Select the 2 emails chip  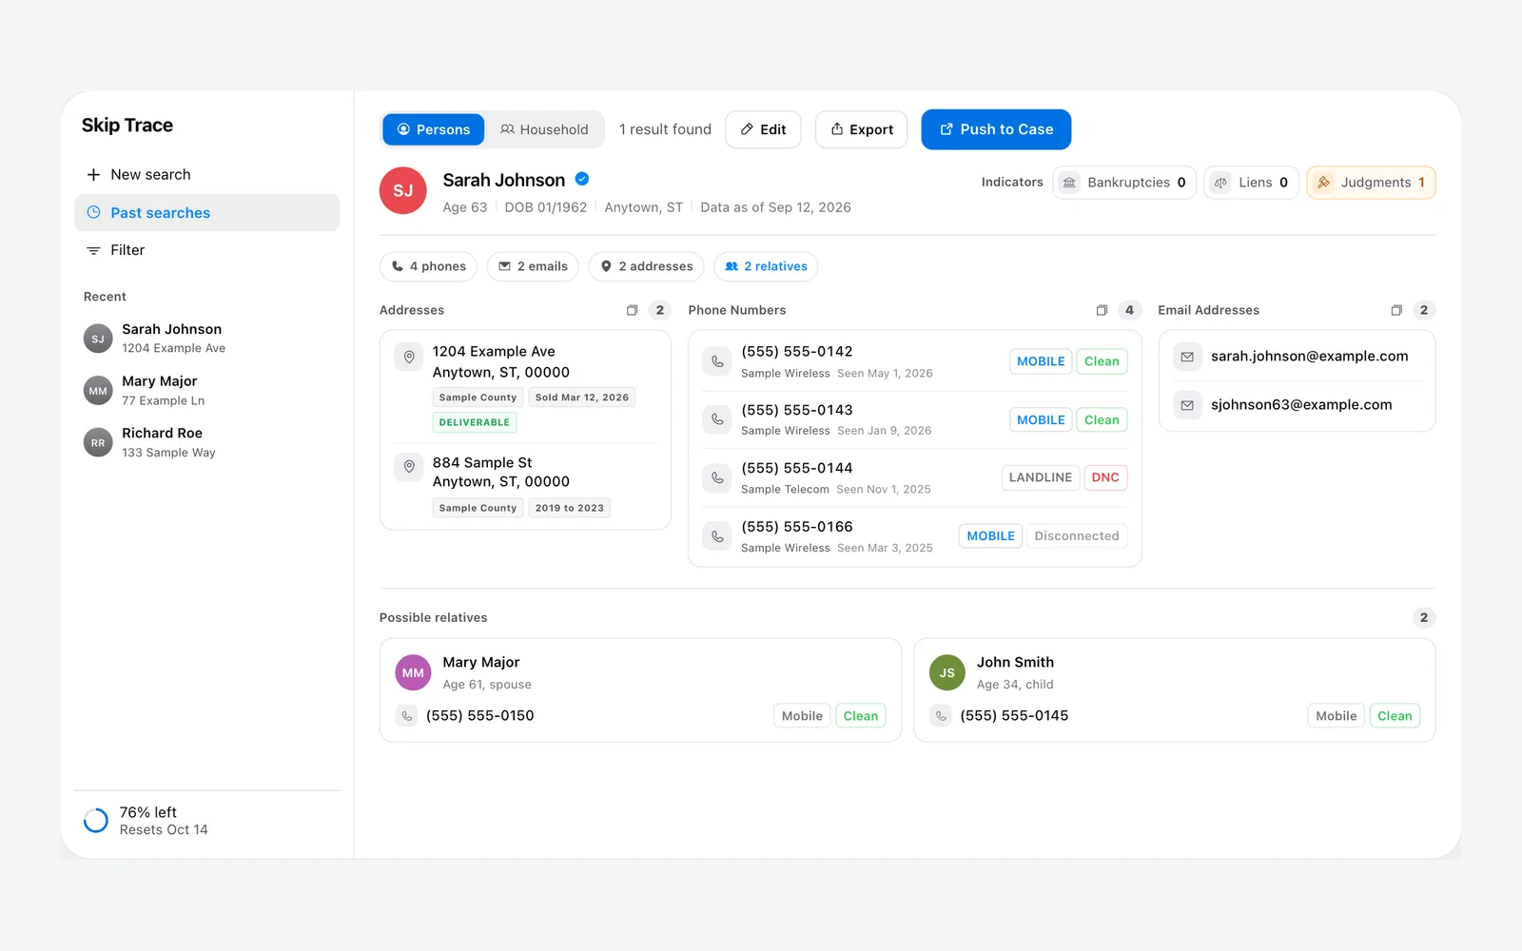coord(534,266)
